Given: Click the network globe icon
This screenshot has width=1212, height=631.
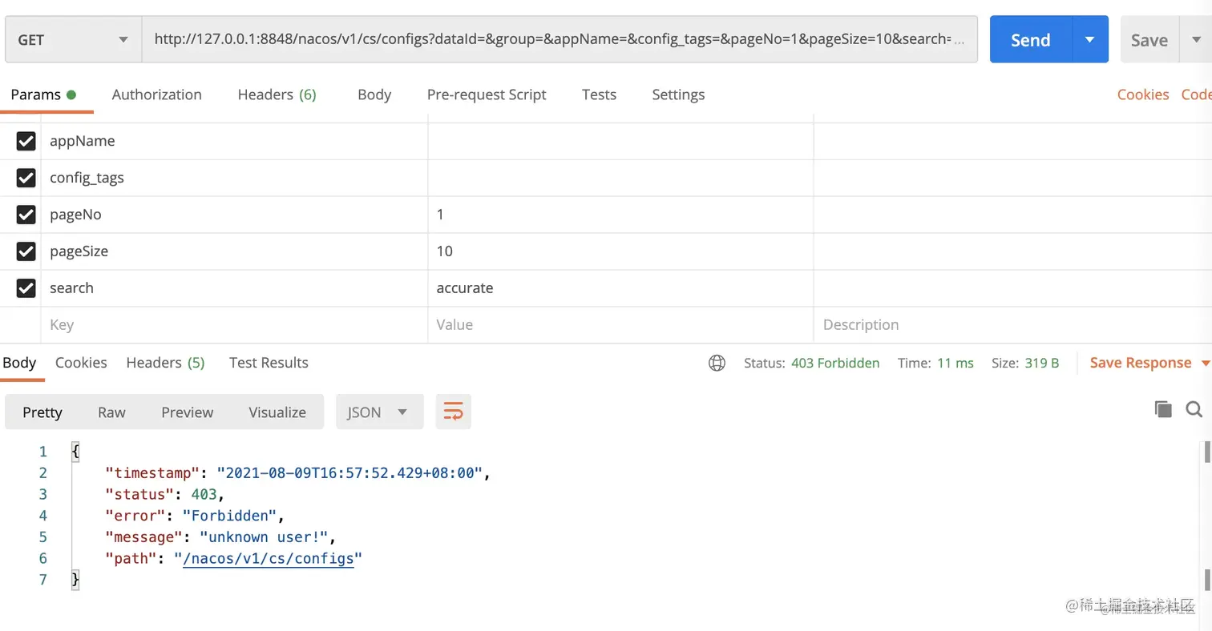Looking at the screenshot, I should pos(717,364).
